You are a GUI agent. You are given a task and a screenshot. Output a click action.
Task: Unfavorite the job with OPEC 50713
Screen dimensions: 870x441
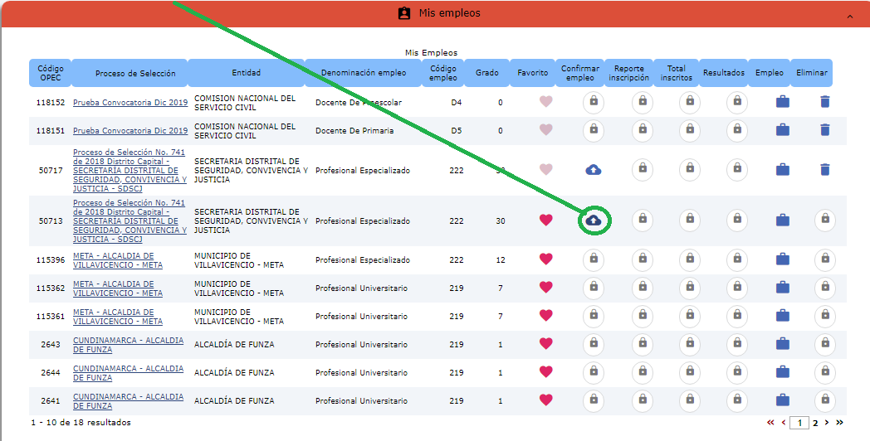click(545, 220)
